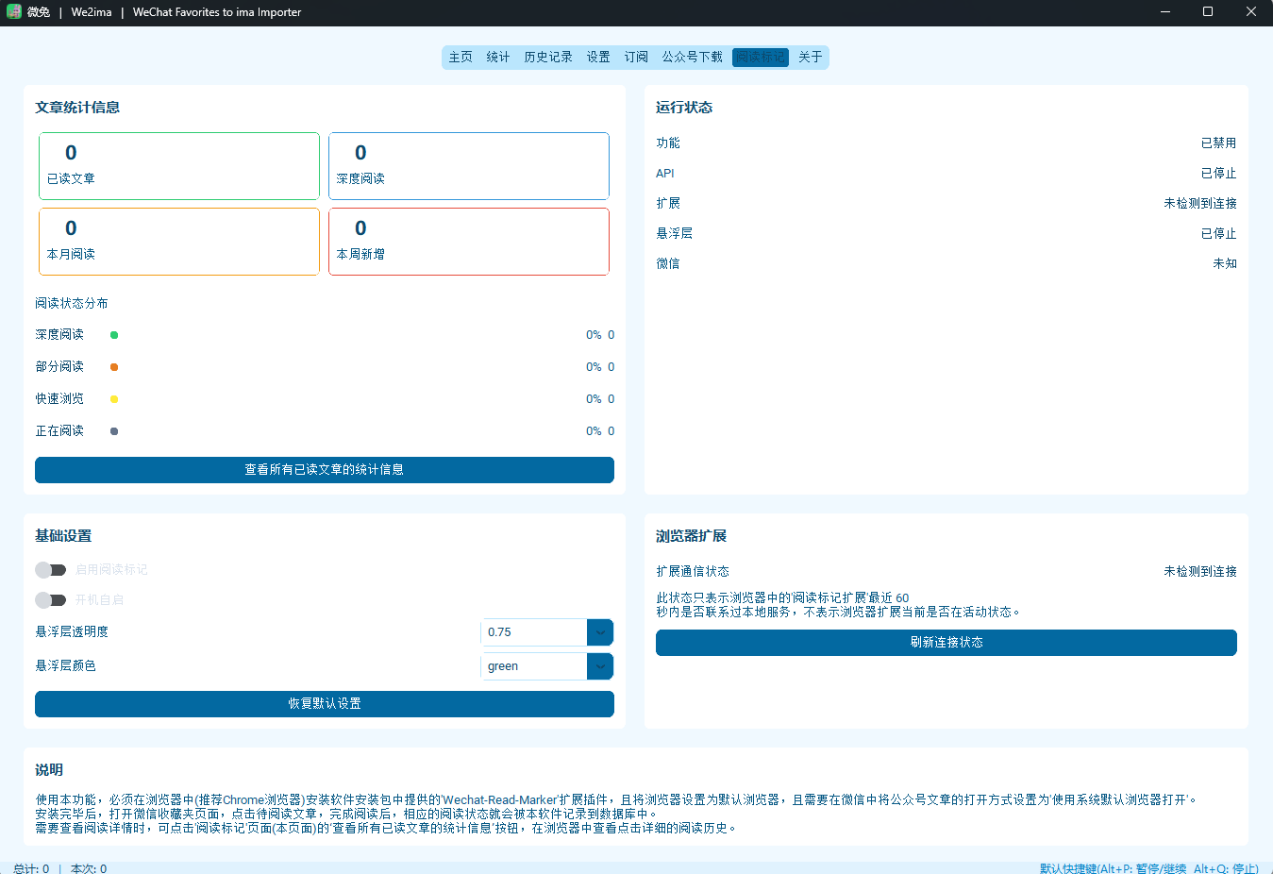
Task: Click the 浏览器扩展 panel heading
Action: pyautogui.click(x=691, y=536)
